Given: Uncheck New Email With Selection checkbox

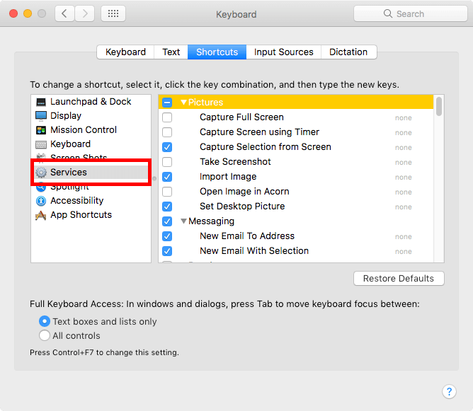Looking at the screenshot, I should coord(167,251).
